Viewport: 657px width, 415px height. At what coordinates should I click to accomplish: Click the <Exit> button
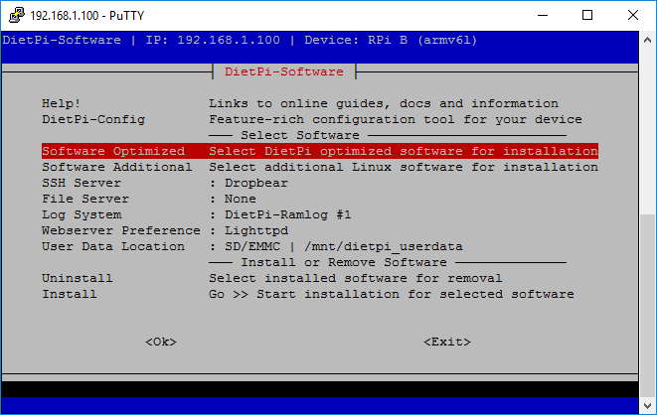tap(447, 342)
